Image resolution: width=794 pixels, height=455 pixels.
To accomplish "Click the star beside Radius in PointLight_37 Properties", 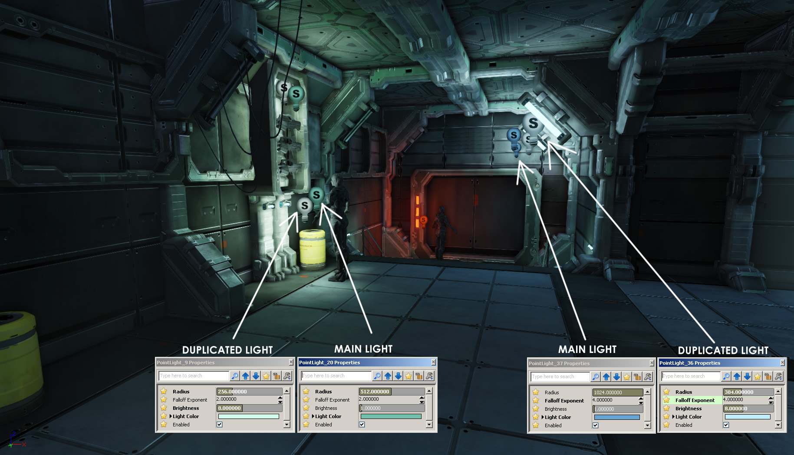I will tap(536, 392).
